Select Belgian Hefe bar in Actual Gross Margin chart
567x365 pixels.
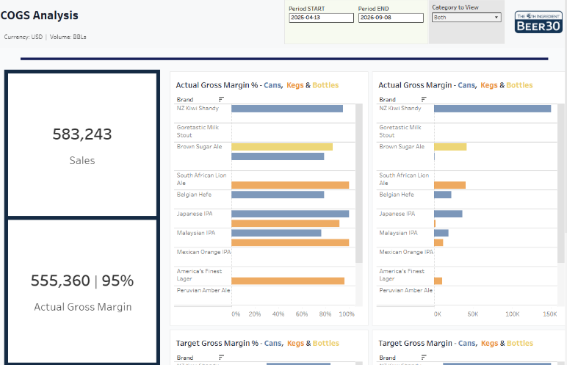coord(443,195)
